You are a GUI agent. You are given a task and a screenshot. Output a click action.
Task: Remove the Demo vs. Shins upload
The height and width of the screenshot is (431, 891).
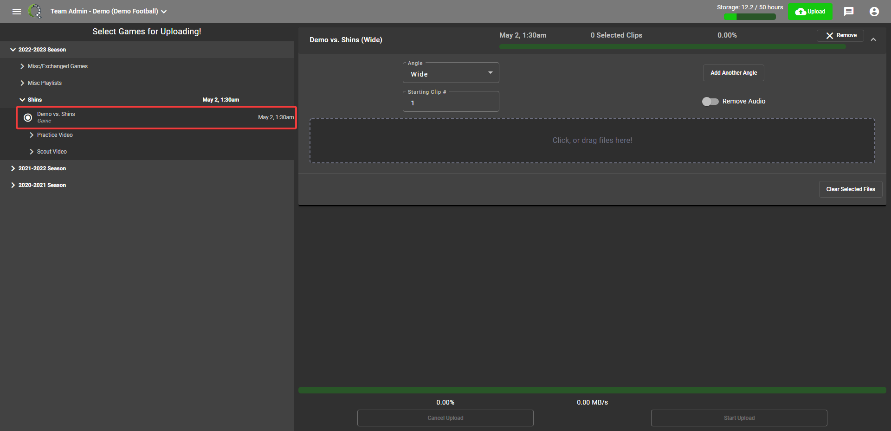[x=840, y=36]
